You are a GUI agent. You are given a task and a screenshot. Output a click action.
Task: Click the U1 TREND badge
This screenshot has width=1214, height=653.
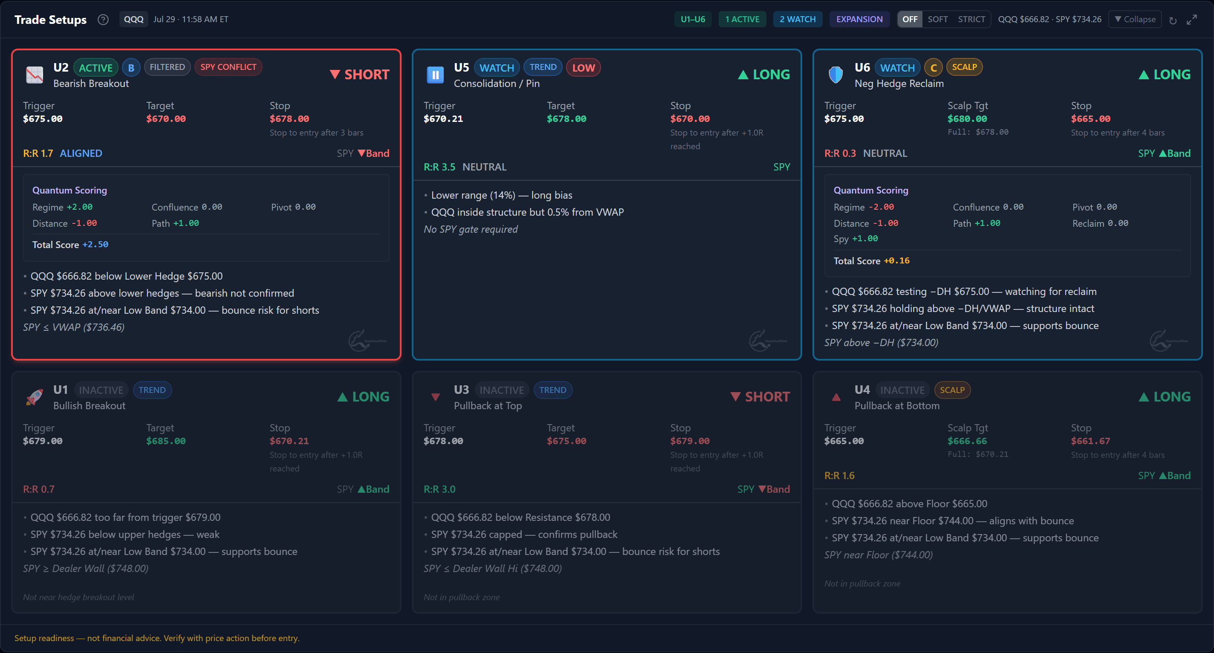click(152, 390)
